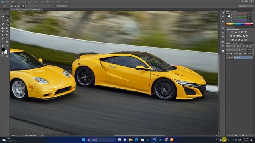Open the layer Fill dropdown
This screenshot has height=143, width=255.
coord(253,54)
